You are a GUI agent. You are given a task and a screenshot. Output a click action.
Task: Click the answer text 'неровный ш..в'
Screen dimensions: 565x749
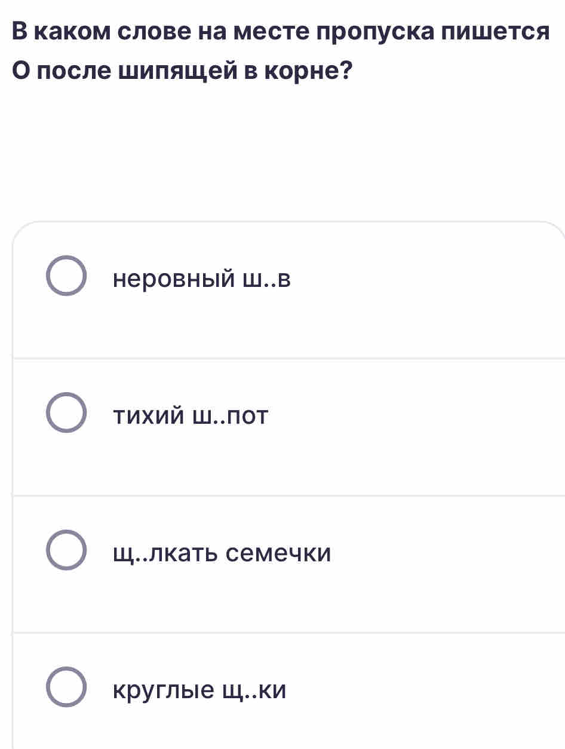tap(202, 279)
